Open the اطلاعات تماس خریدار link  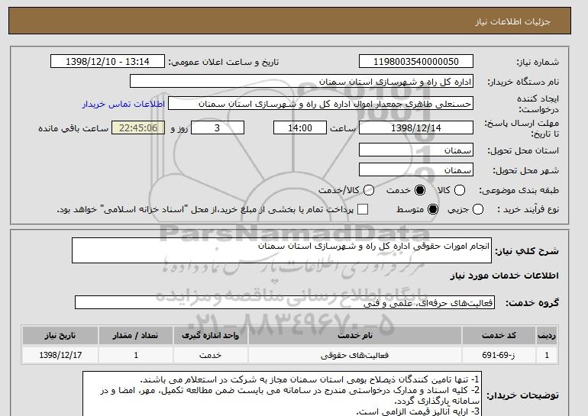point(124,104)
